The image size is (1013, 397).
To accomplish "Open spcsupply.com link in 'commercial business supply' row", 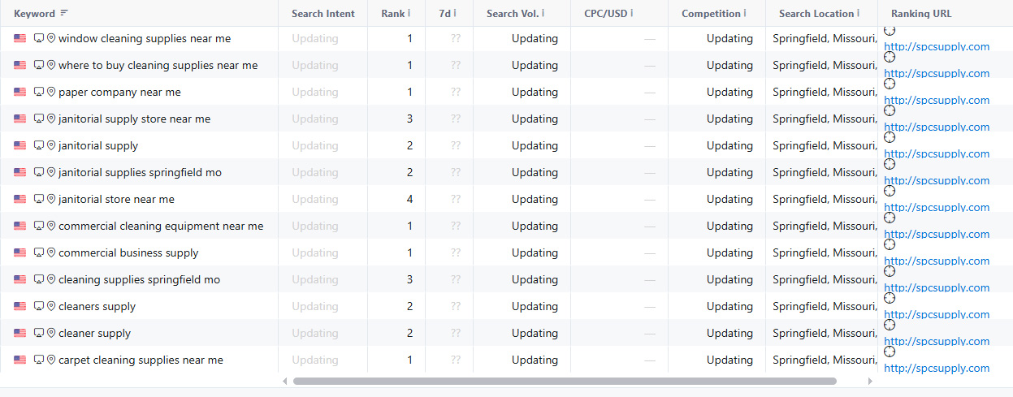I will click(x=937, y=261).
